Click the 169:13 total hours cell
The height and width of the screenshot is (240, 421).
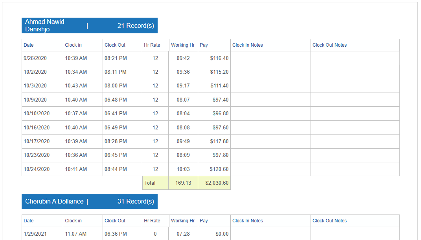[183, 183]
